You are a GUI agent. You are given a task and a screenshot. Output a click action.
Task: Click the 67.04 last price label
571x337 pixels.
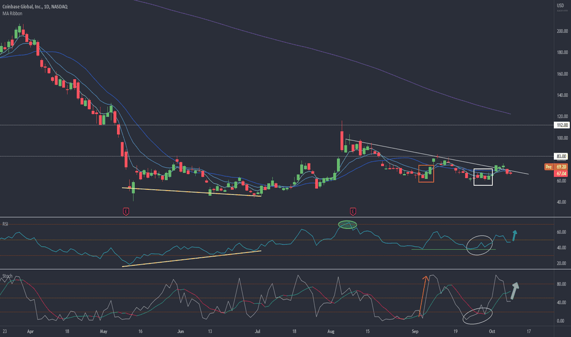561,174
